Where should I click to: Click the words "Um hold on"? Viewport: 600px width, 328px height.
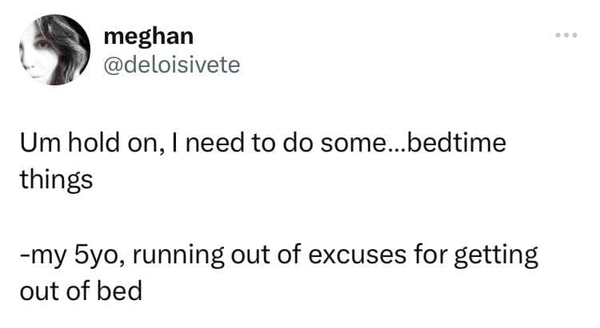(87, 146)
